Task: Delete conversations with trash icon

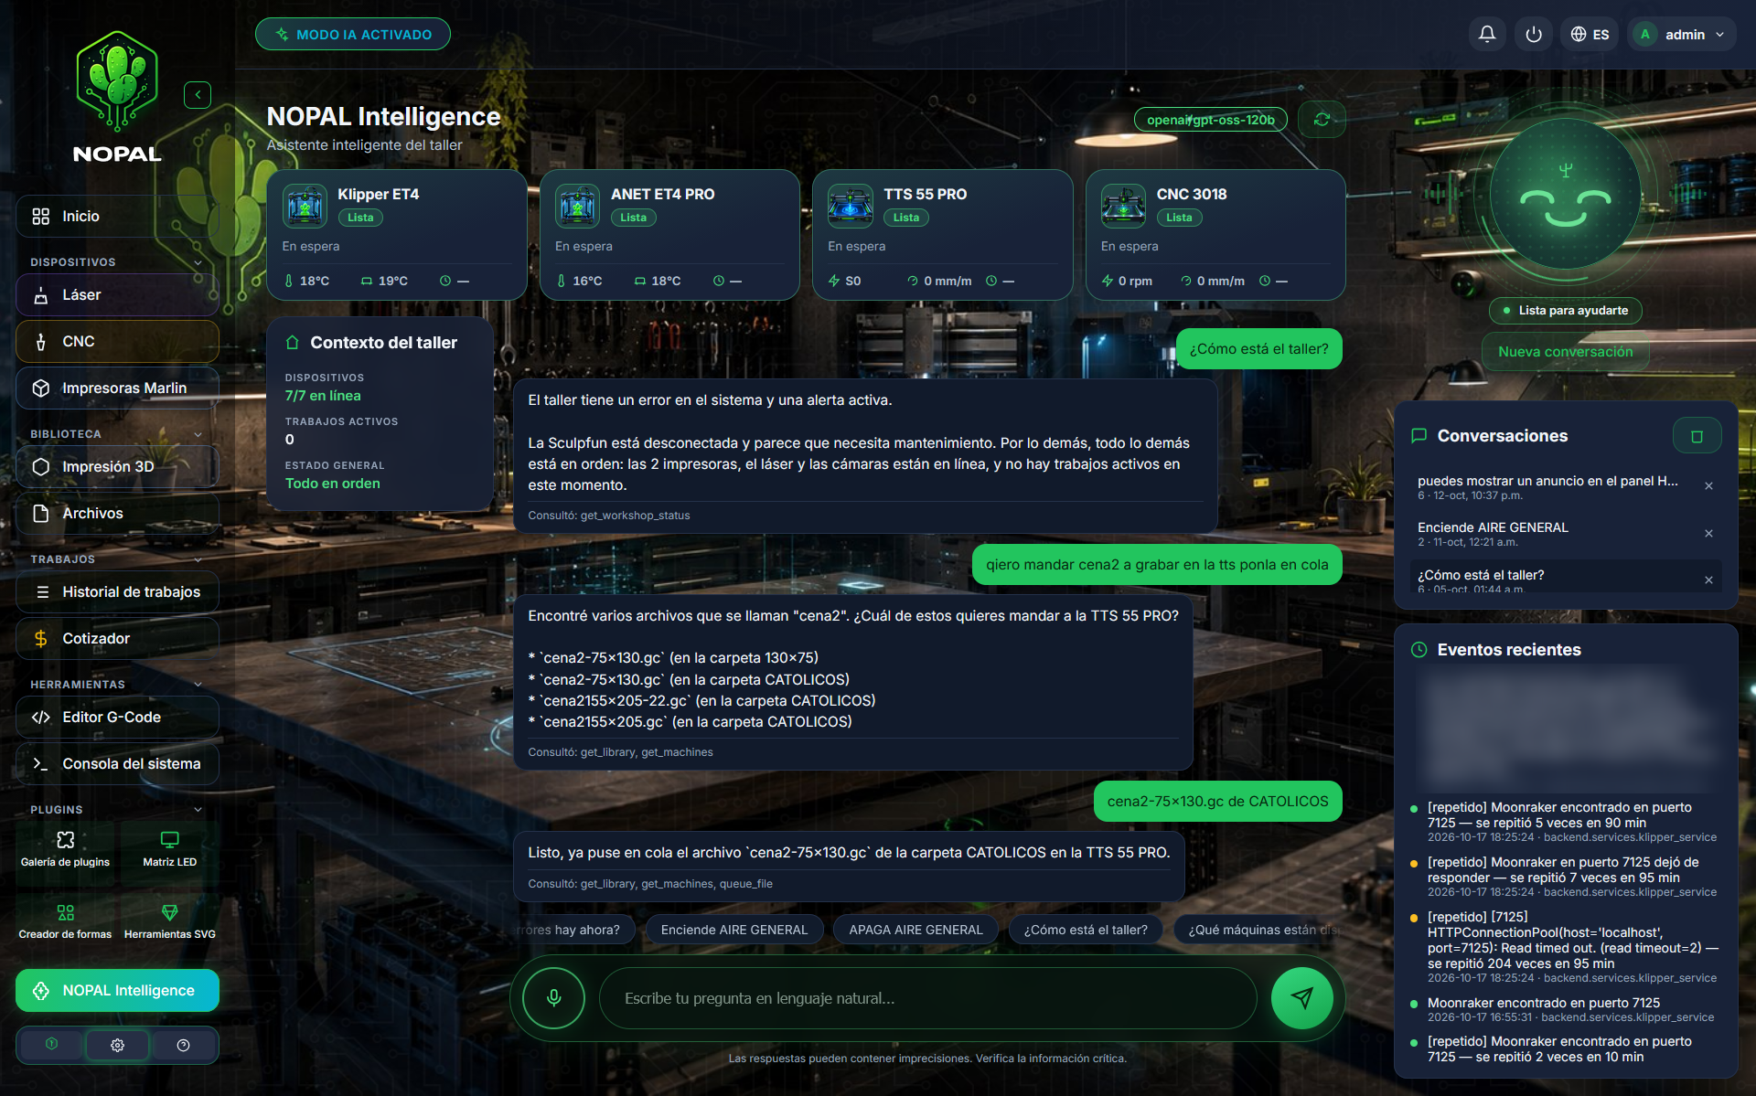Action: pyautogui.click(x=1697, y=436)
